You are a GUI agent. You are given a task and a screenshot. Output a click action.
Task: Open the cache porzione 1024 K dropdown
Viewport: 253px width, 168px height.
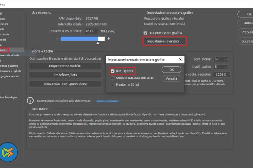click(222, 75)
